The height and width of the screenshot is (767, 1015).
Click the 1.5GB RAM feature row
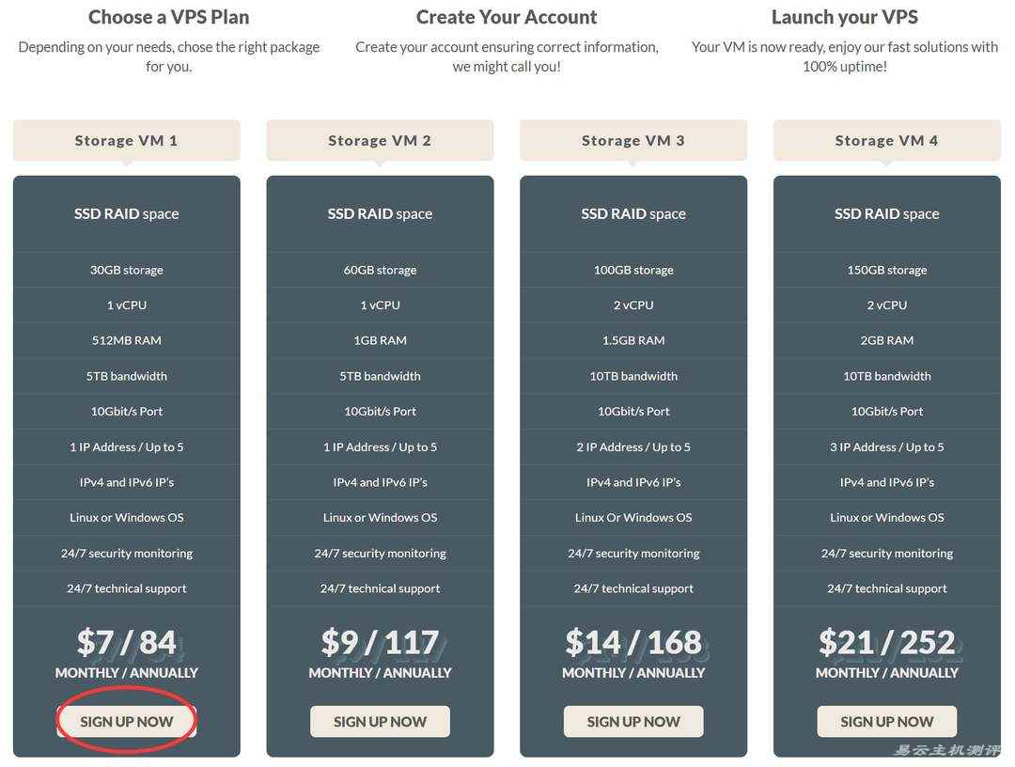[x=633, y=340]
